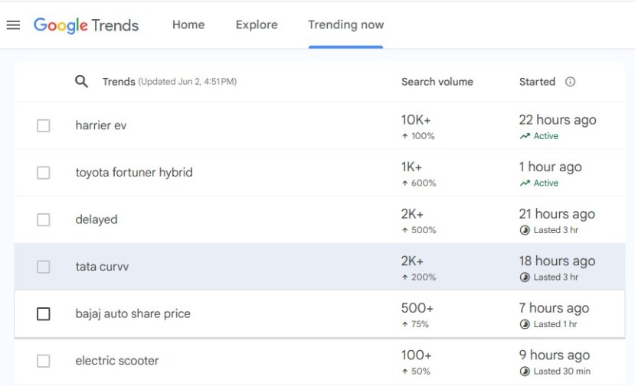635x386 pixels.
Task: Switch to the Explore tab
Action: coord(257,25)
